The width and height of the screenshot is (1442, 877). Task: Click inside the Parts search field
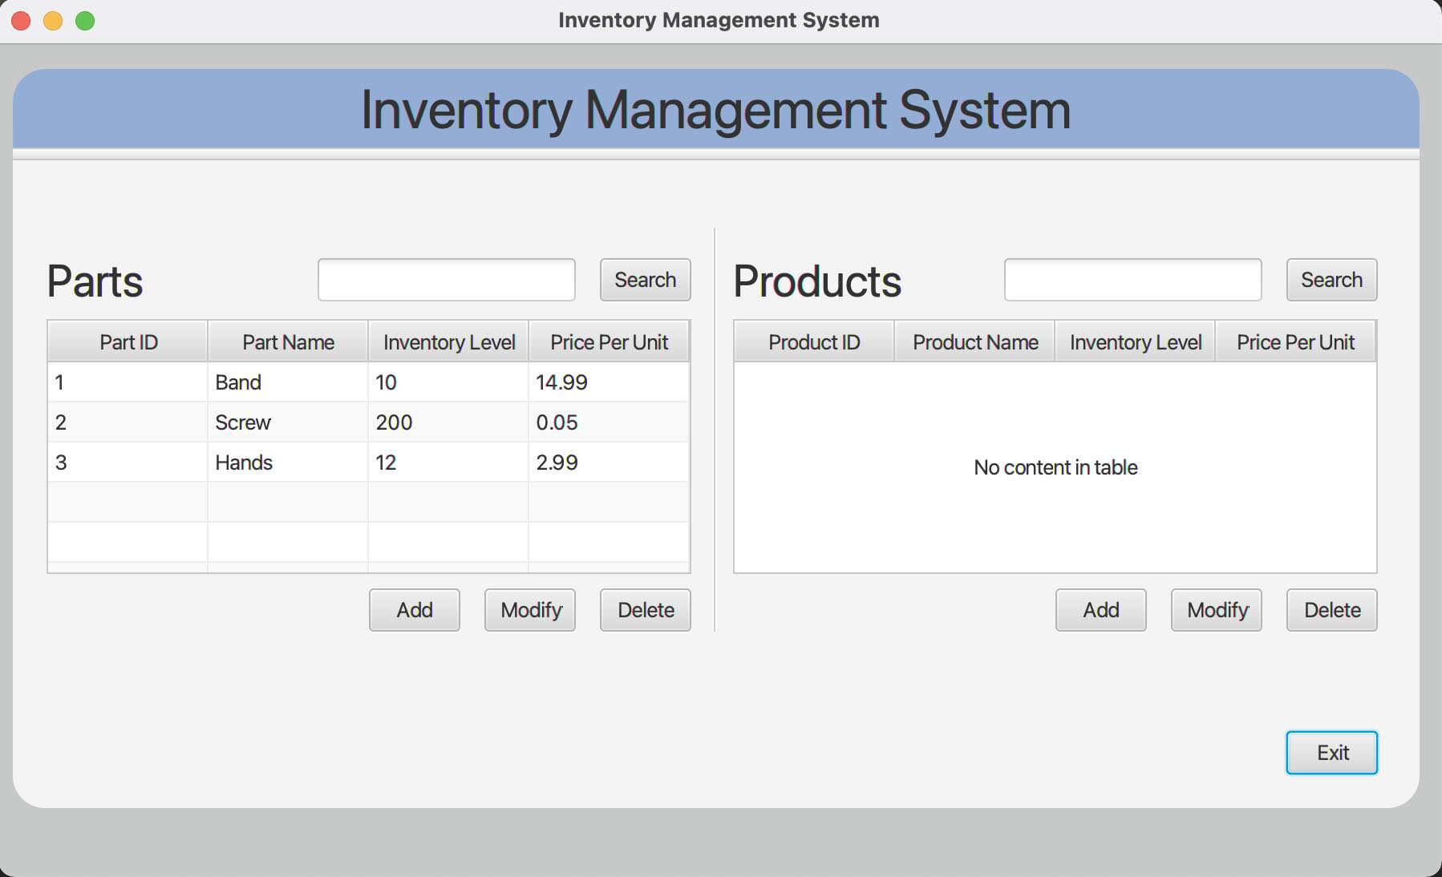click(446, 280)
